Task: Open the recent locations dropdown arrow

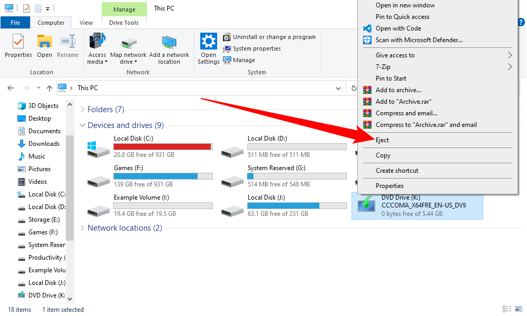Action: [38, 87]
